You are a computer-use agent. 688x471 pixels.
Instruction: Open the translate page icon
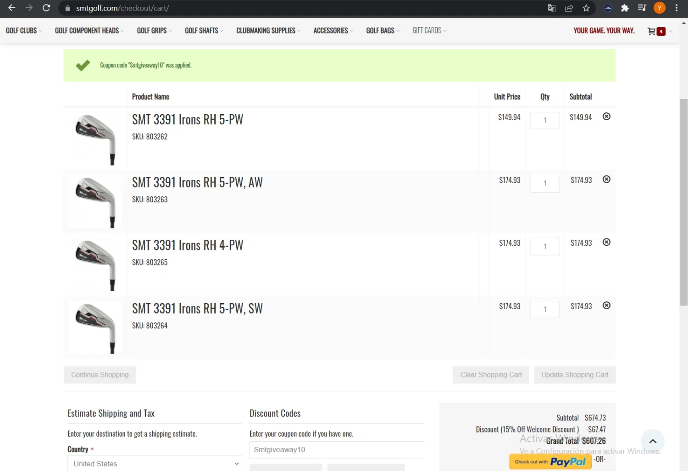coord(552,8)
